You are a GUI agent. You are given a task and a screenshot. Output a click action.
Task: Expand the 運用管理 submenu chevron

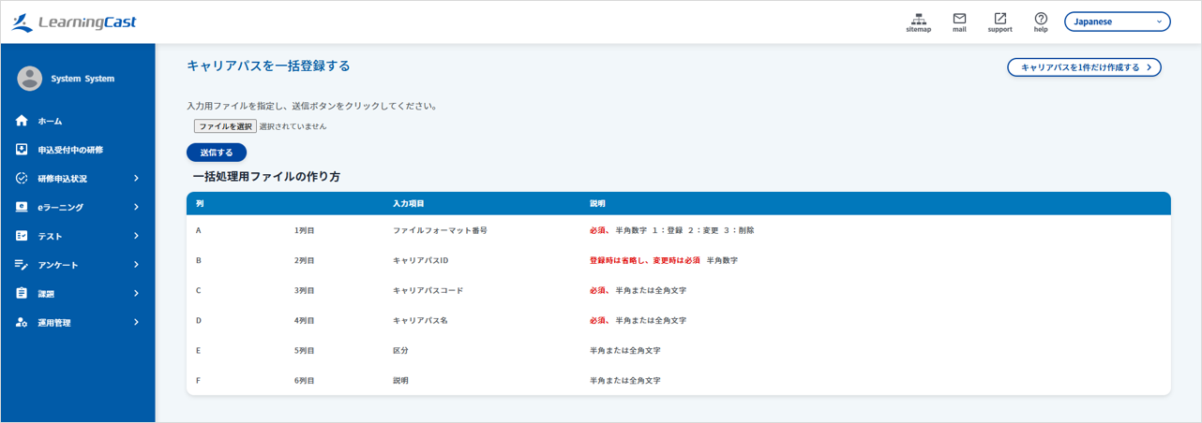136,322
